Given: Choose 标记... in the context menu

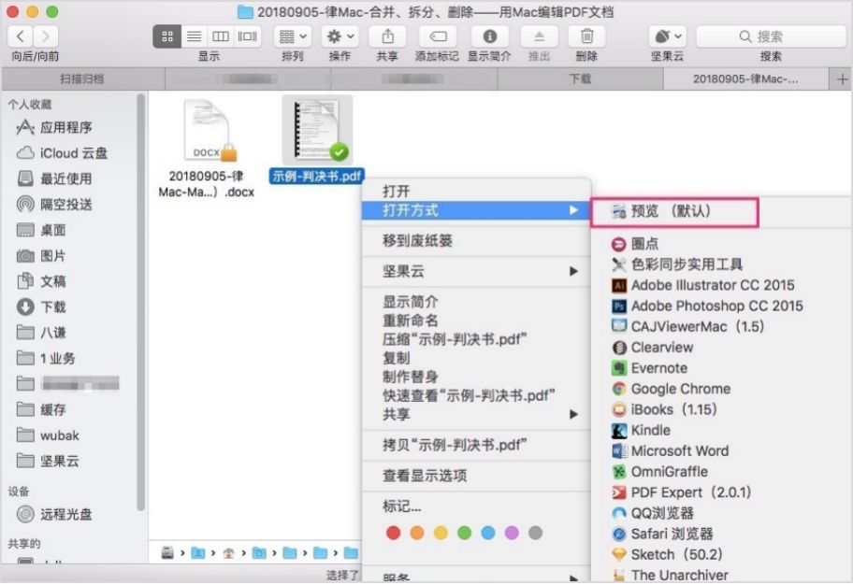Looking at the screenshot, I should (x=476, y=507).
